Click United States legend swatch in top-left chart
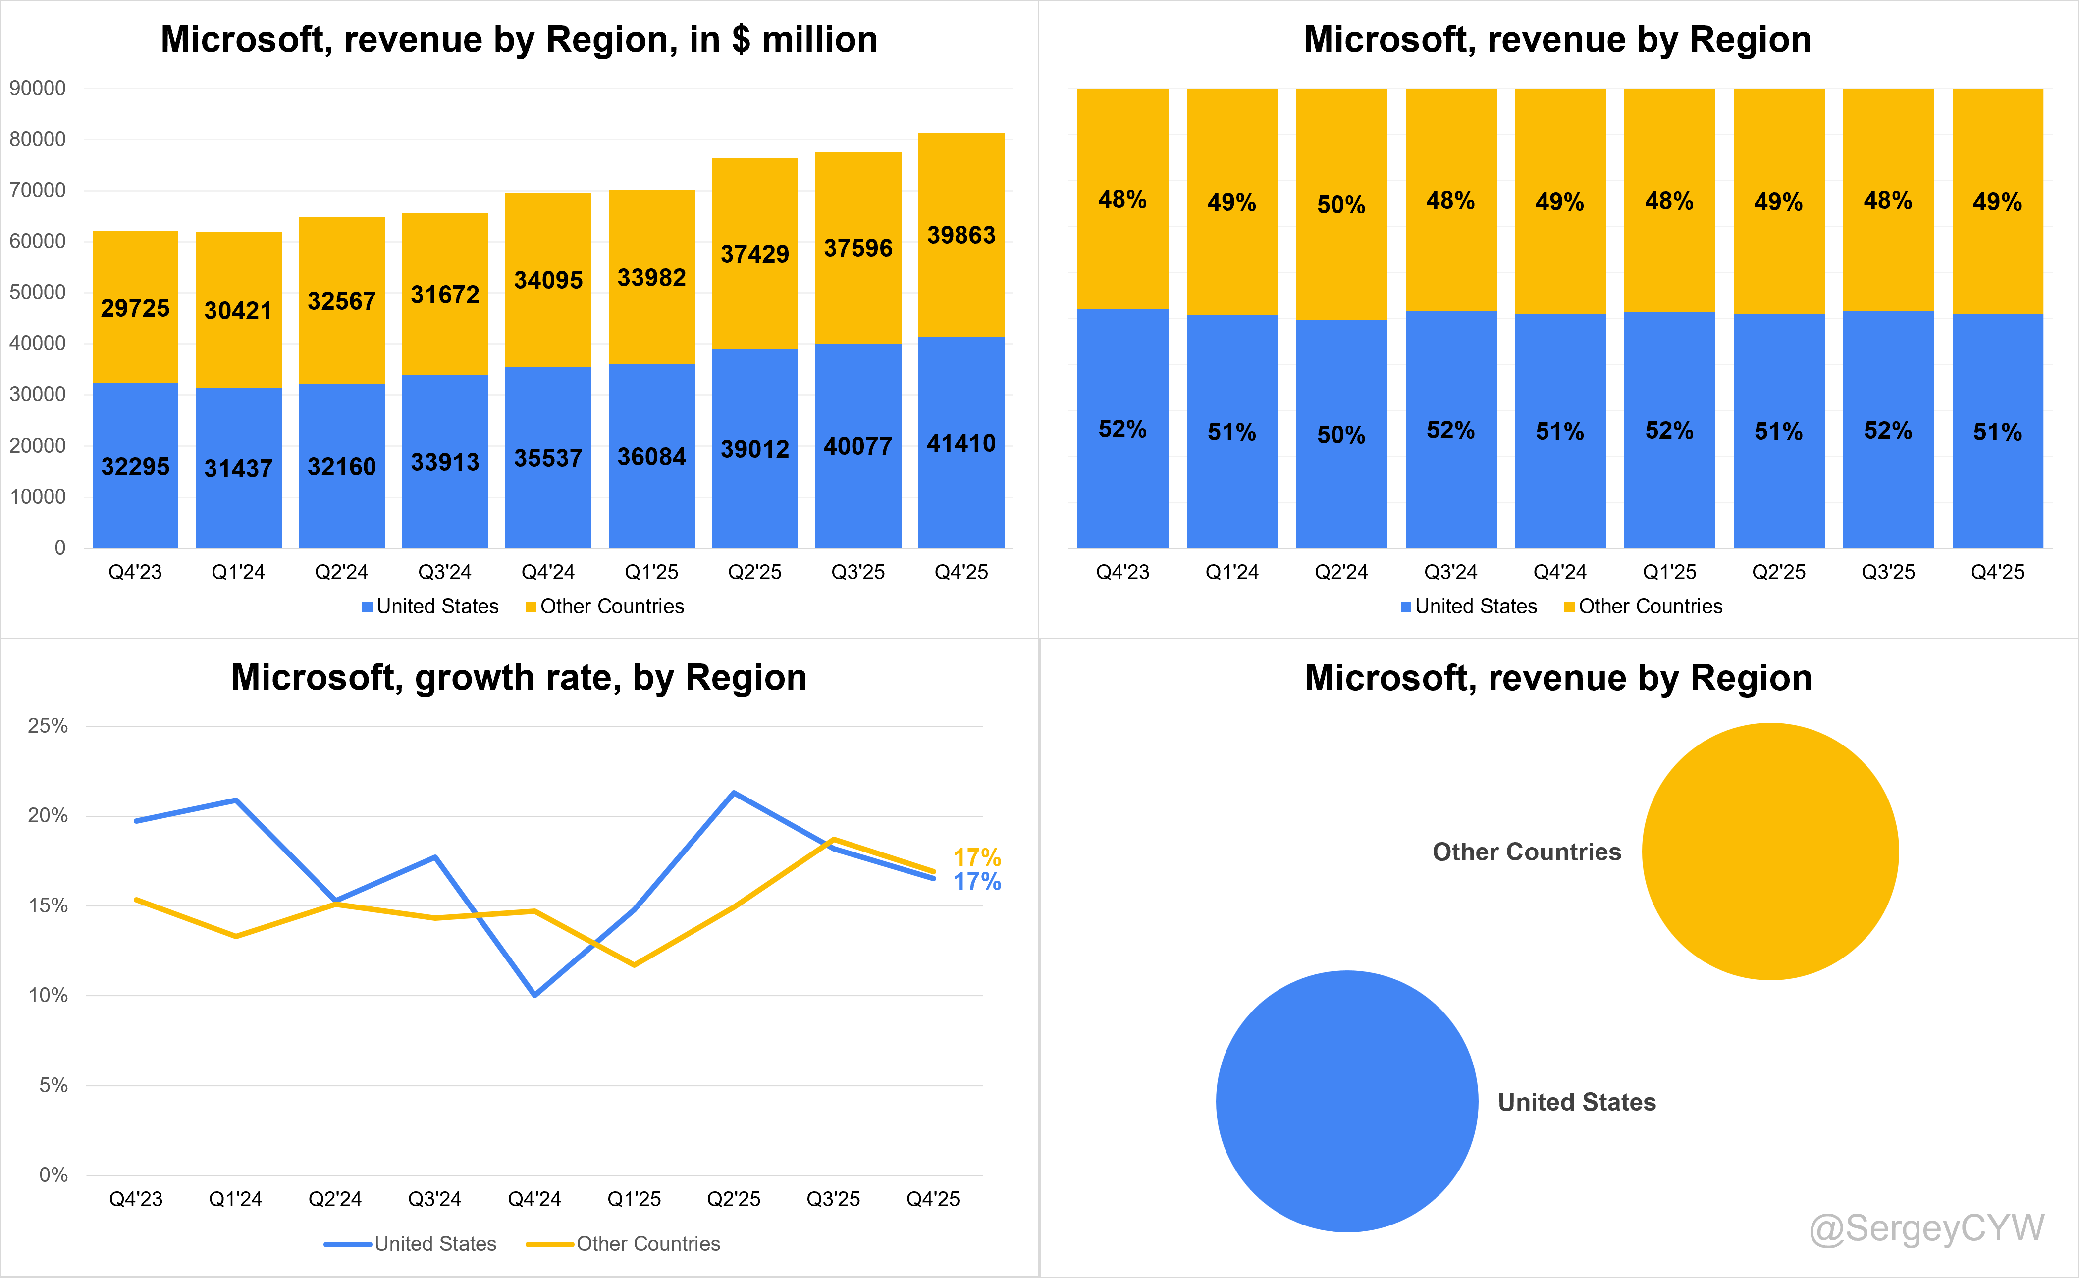The width and height of the screenshot is (2079, 1278). pyautogui.click(x=367, y=607)
